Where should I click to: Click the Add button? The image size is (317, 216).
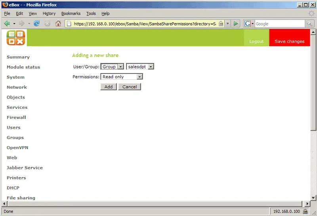tap(109, 87)
